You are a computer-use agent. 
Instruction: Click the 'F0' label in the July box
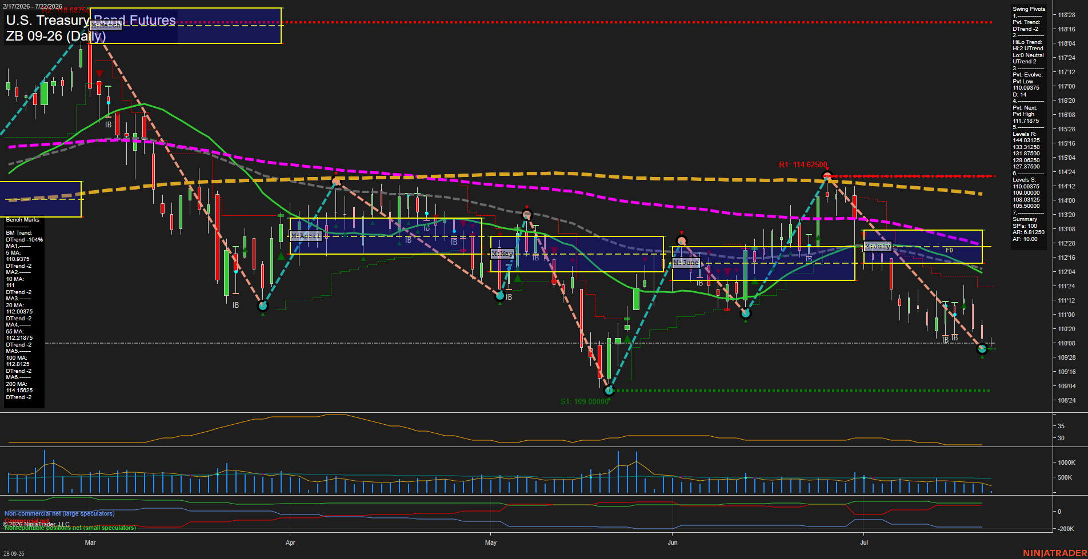(x=949, y=250)
